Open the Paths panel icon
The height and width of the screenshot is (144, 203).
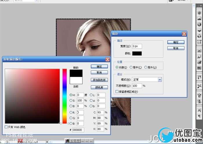pos(199,42)
